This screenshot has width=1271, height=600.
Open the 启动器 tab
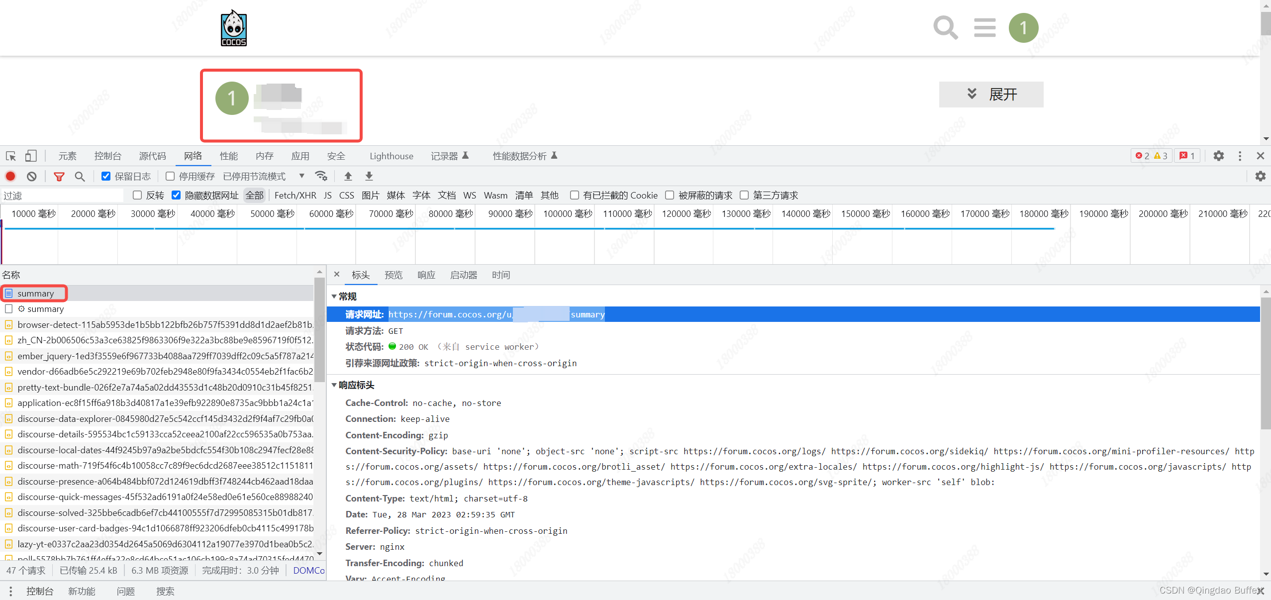click(464, 275)
